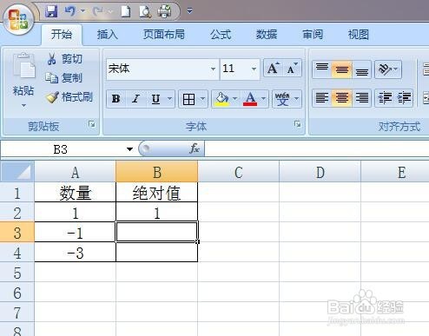Open the font size dropdown arrow
Screen dimensions: 429x336
click(254, 69)
